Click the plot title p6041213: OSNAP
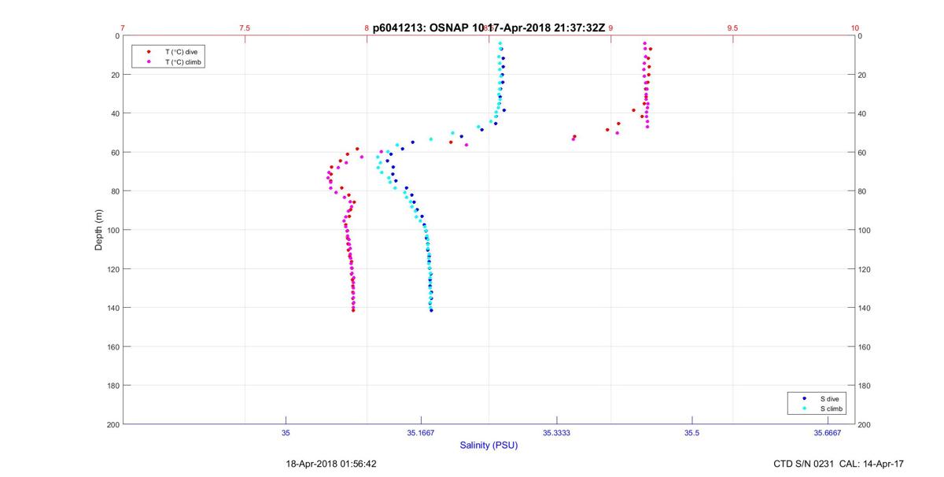944x477 pixels. pos(489,28)
